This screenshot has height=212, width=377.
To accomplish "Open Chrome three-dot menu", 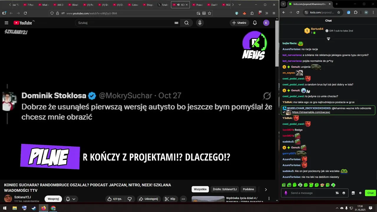I will [x=373, y=12].
